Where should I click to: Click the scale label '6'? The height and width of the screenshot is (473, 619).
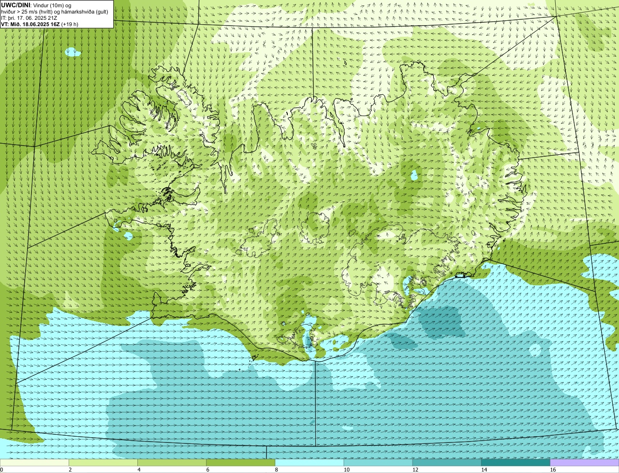pyautogui.click(x=207, y=470)
